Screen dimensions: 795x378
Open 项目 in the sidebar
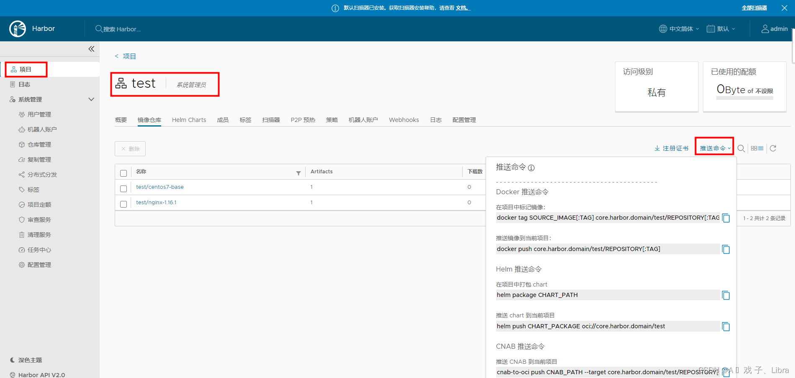(26, 69)
